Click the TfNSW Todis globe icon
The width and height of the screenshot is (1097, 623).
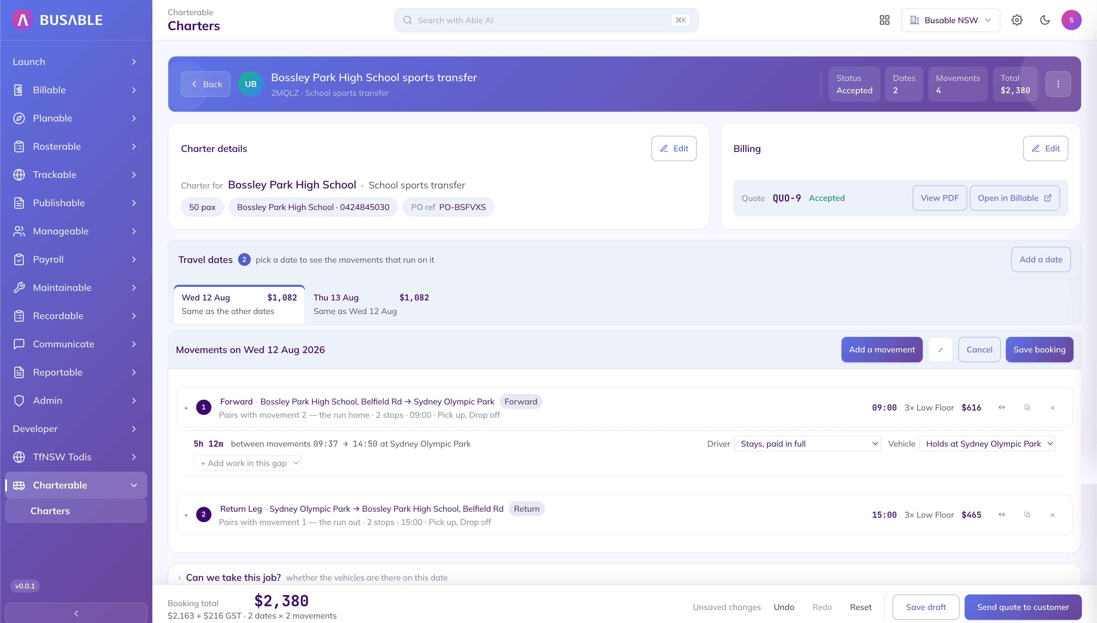click(x=19, y=457)
